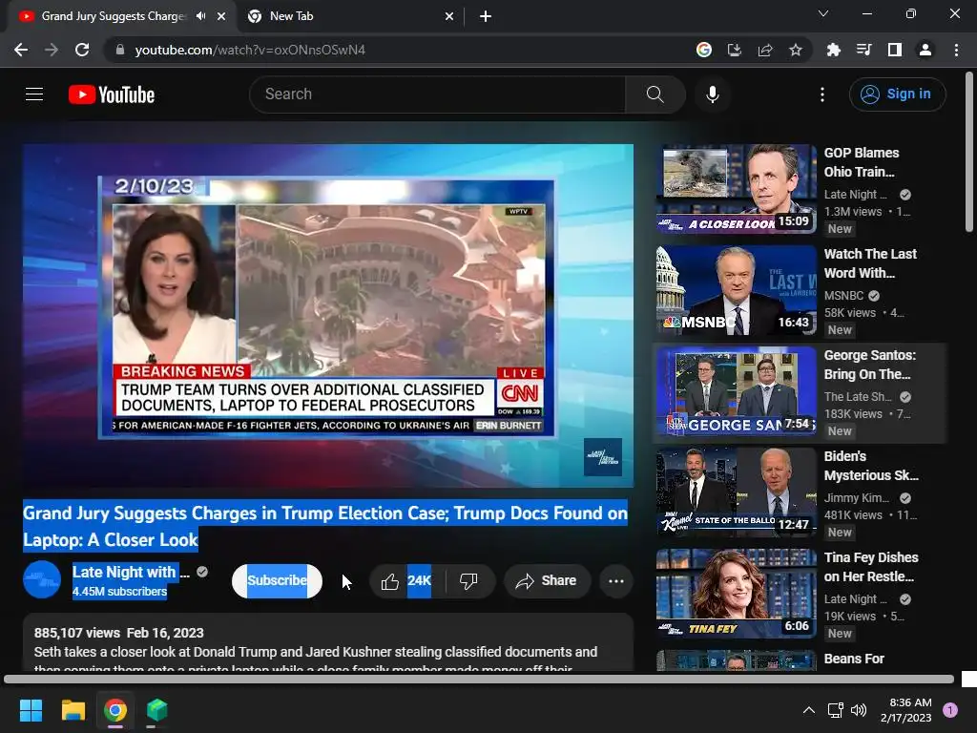Open green cube app in taskbar
The width and height of the screenshot is (977, 733).
coord(157,710)
